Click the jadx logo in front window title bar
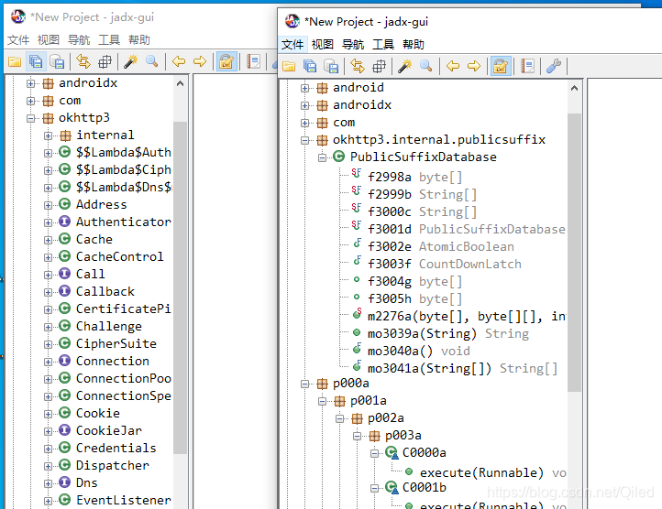The height and width of the screenshot is (509, 662). click(292, 21)
